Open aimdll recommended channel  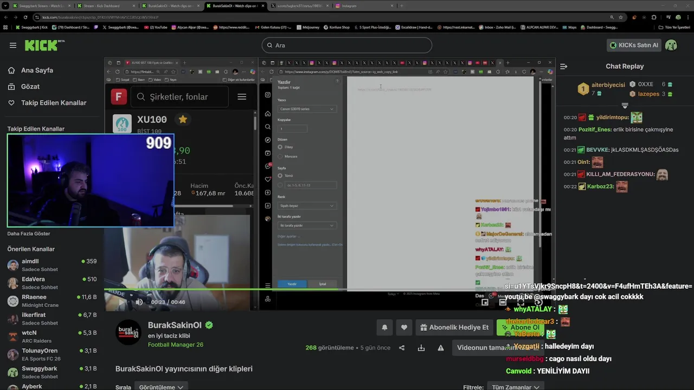click(x=52, y=265)
